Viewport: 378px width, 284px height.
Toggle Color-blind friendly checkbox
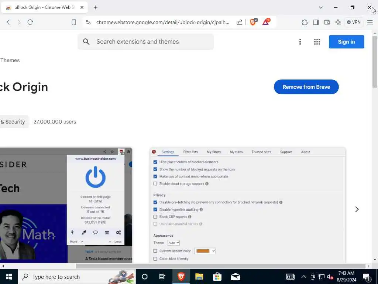coord(155,259)
